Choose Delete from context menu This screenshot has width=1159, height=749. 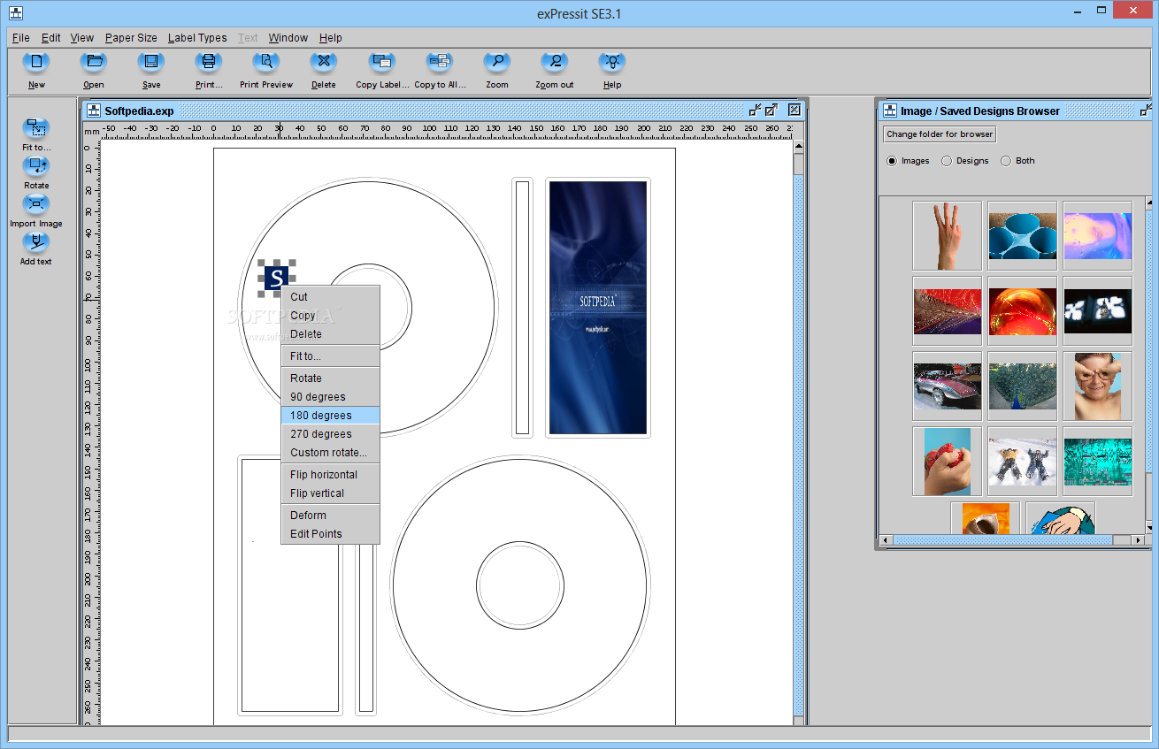coord(330,334)
